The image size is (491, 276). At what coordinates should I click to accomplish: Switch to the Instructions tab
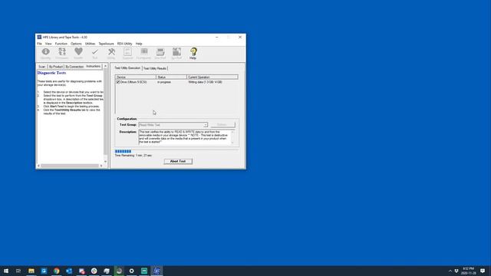[x=94, y=67]
